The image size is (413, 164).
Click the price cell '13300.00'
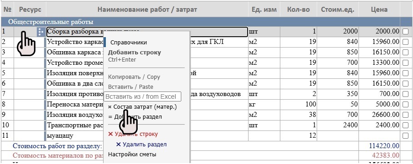coord(379,63)
